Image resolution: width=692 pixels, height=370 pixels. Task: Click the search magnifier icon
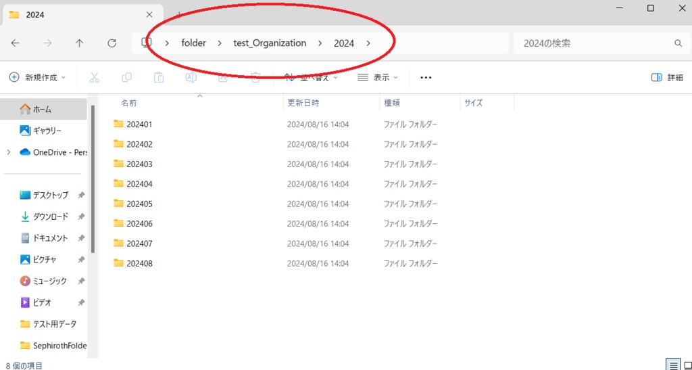pyautogui.click(x=678, y=43)
